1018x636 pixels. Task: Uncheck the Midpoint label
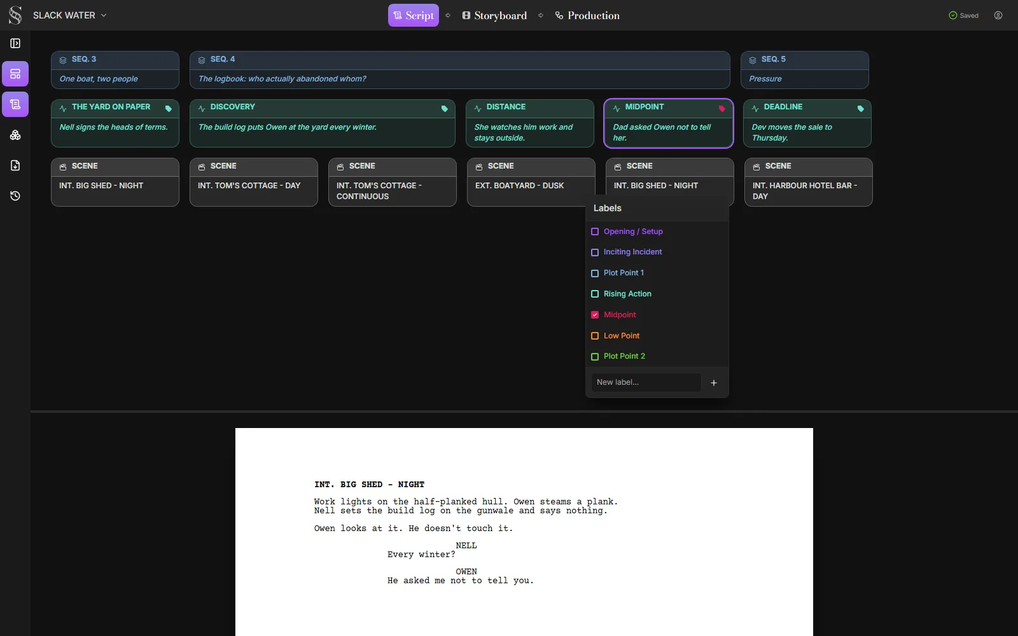595,315
